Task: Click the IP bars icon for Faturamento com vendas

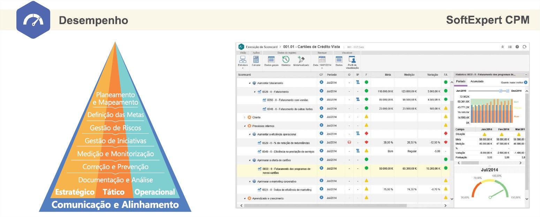Action: tap(358, 99)
